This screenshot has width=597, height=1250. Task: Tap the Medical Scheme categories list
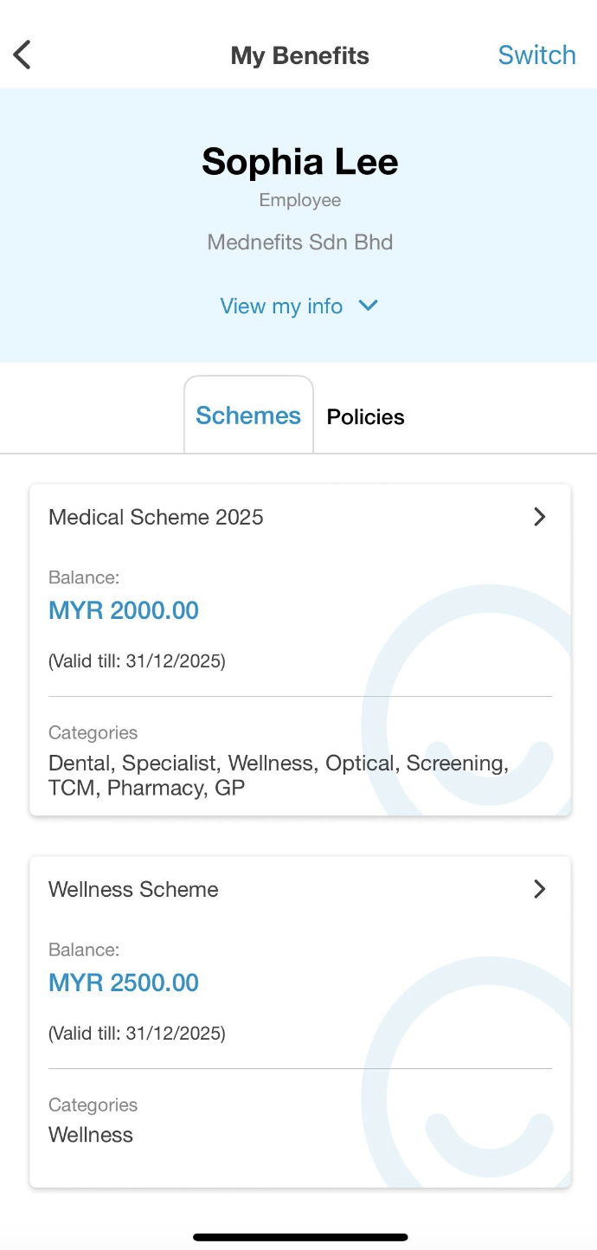(277, 776)
